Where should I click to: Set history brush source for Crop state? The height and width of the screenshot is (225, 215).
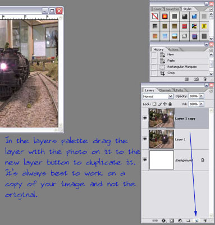click(x=154, y=73)
